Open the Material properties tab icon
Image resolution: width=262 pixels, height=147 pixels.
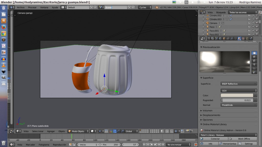coord(239,39)
